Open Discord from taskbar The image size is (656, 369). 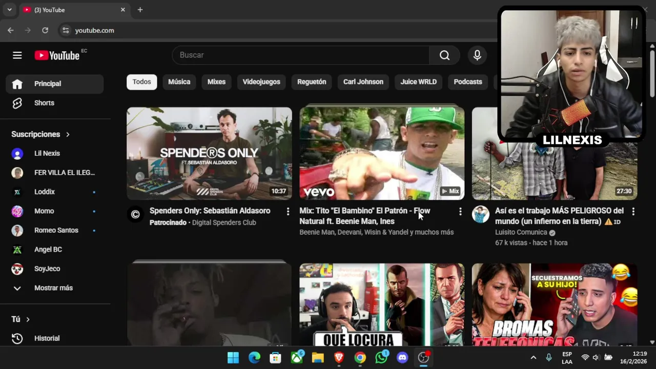(x=402, y=358)
